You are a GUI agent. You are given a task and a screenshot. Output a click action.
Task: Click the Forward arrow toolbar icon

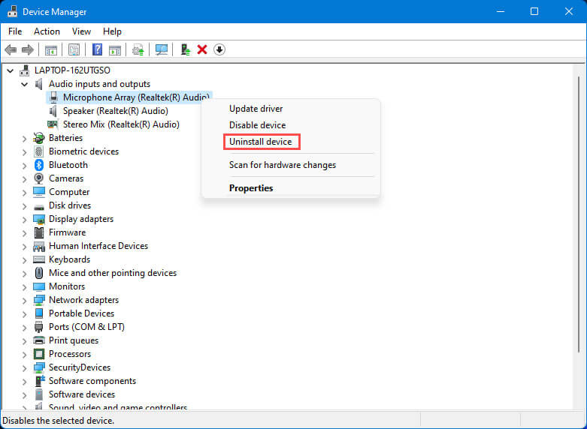tap(28, 49)
